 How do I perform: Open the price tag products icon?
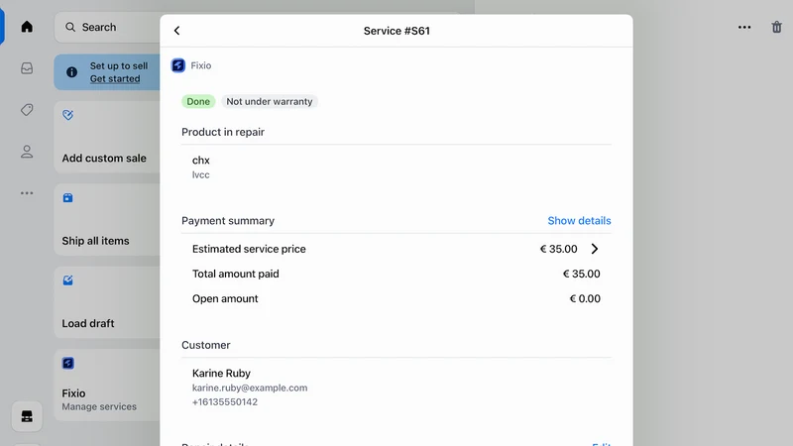point(27,110)
